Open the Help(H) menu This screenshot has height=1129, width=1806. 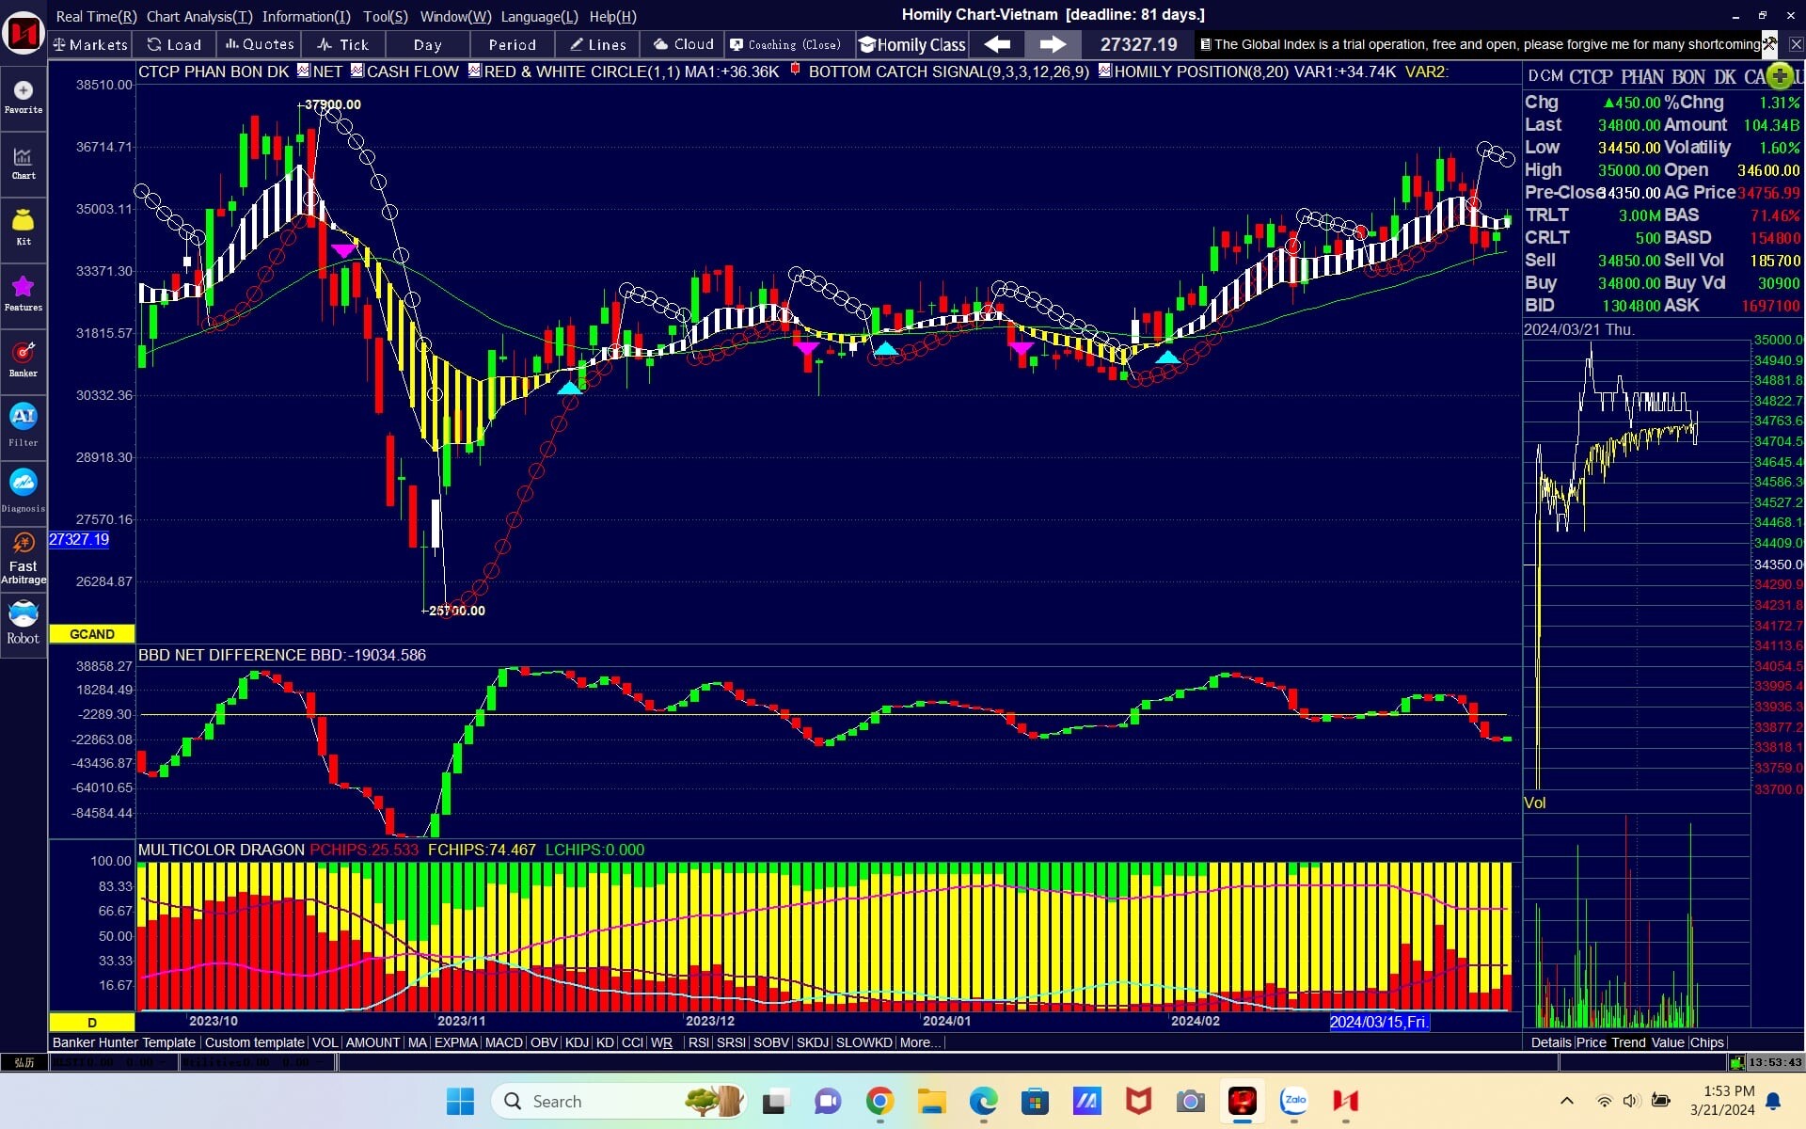point(612,16)
